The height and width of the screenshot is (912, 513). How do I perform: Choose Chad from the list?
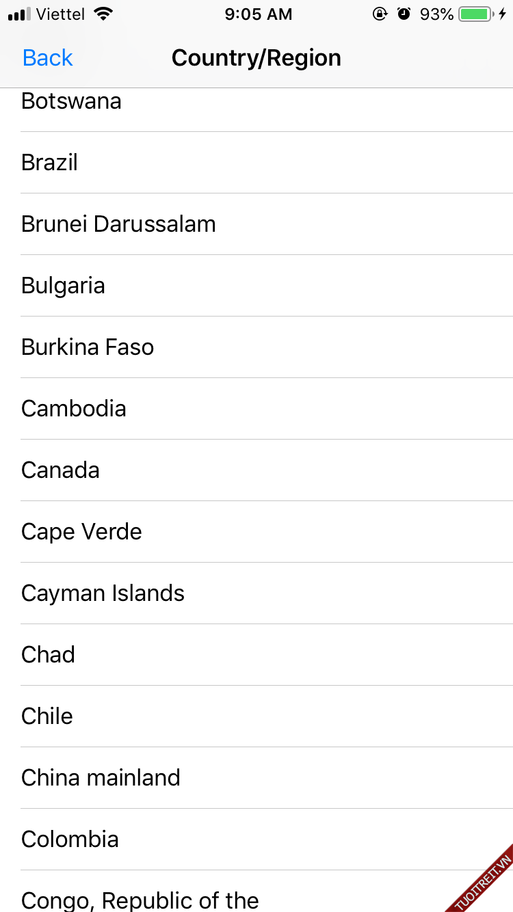48,655
